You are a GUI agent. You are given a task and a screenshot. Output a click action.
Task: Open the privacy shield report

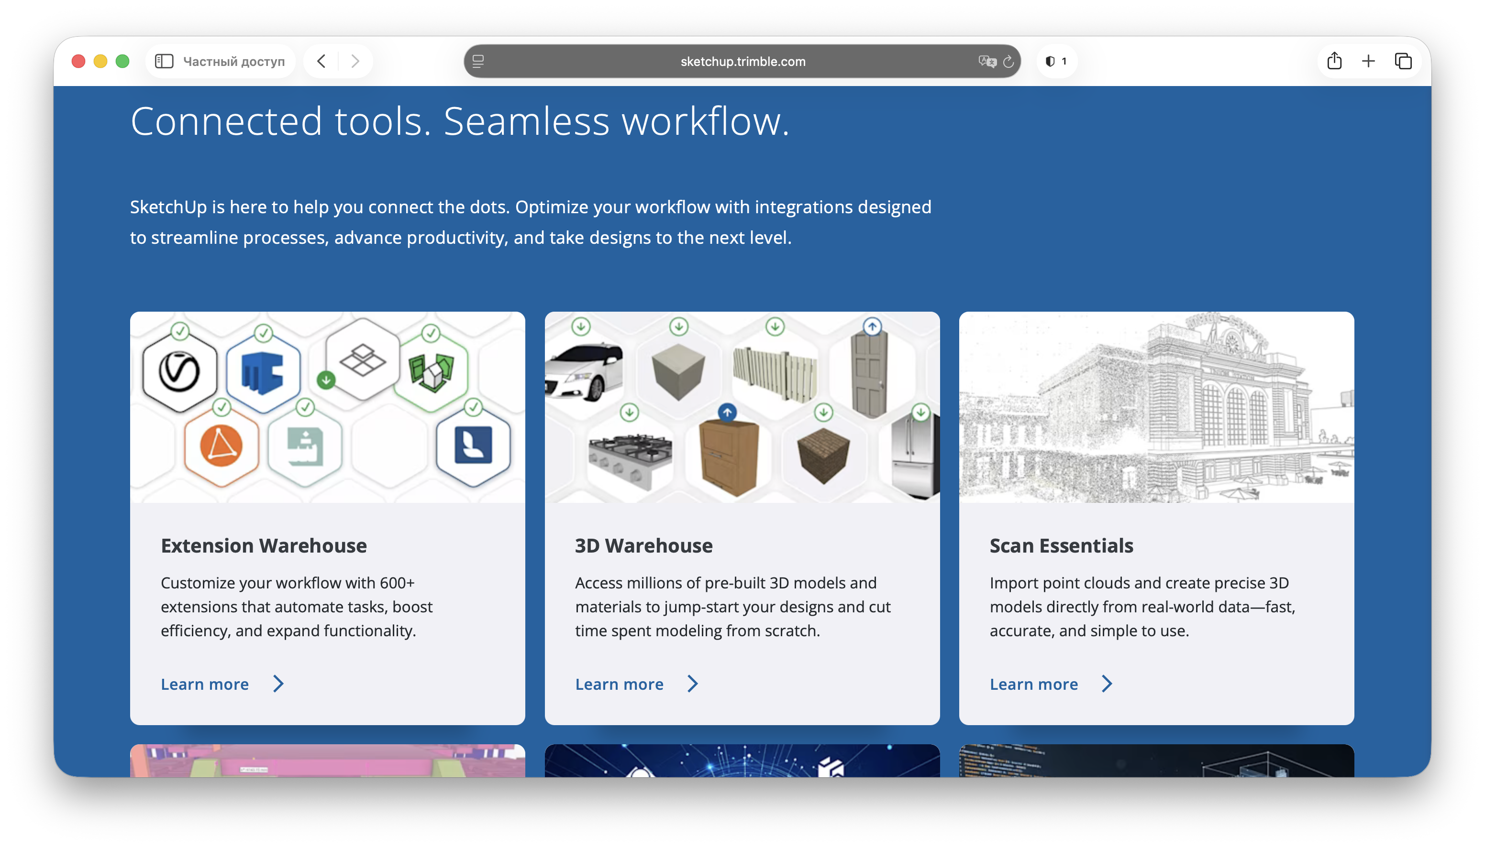pos(1055,61)
